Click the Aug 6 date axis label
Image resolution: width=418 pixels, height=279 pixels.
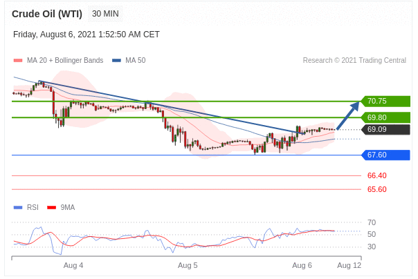pyautogui.click(x=302, y=265)
